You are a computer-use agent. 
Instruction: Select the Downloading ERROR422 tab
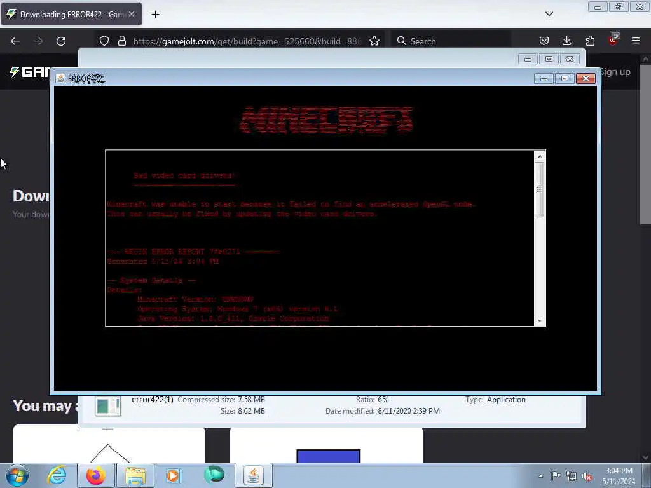71,14
